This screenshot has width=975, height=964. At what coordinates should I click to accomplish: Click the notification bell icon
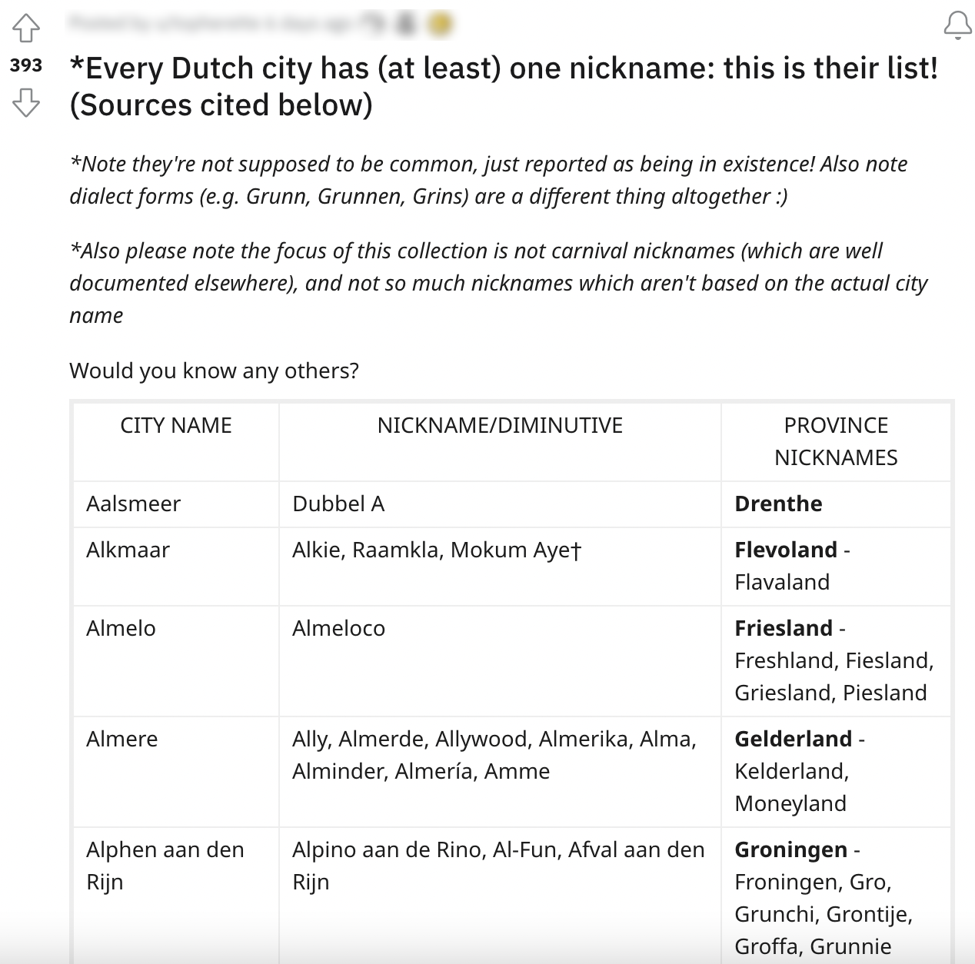957,27
